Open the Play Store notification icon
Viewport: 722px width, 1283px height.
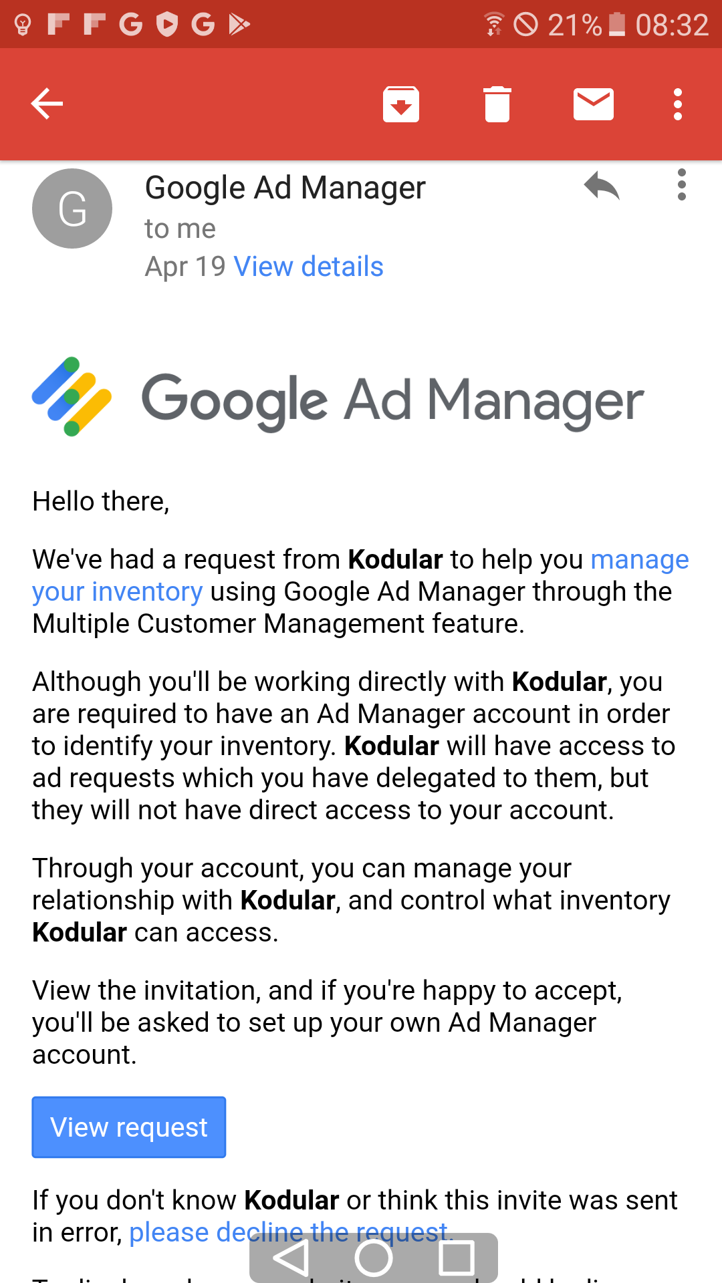pyautogui.click(x=239, y=25)
